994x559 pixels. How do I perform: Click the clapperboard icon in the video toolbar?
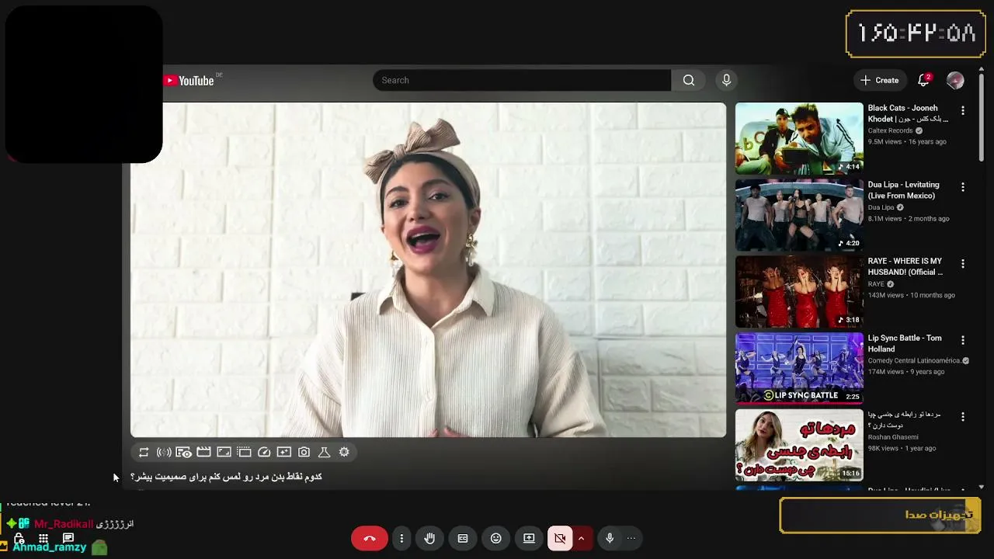pyautogui.click(x=203, y=452)
